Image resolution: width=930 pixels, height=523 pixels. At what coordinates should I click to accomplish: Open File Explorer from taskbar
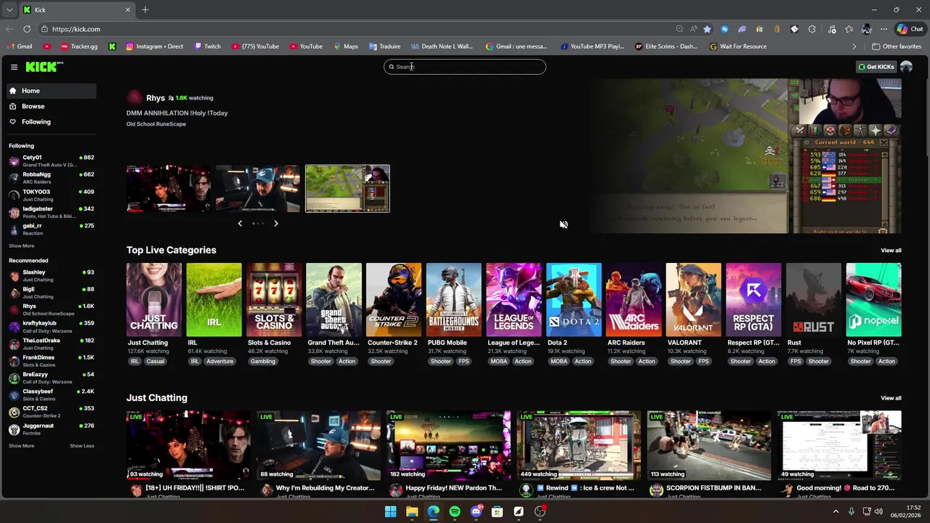point(412,511)
